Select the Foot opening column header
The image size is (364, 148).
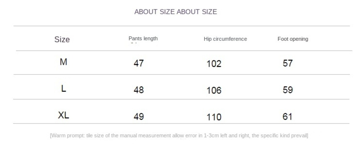pyautogui.click(x=293, y=39)
